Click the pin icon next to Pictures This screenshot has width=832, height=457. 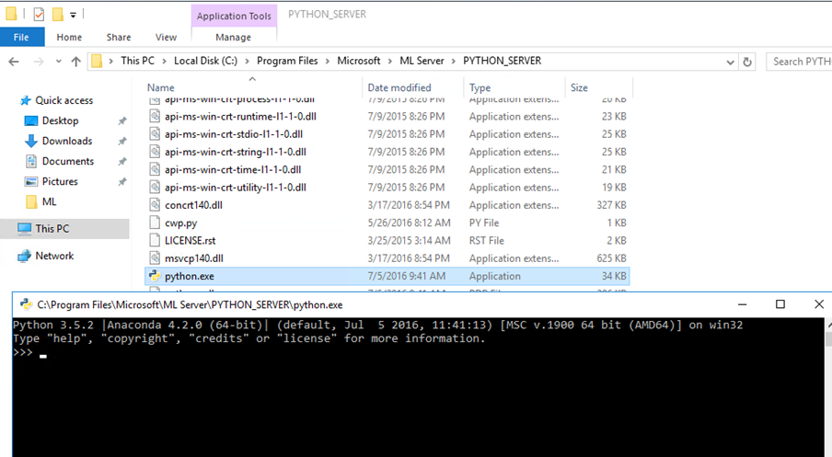pos(122,181)
